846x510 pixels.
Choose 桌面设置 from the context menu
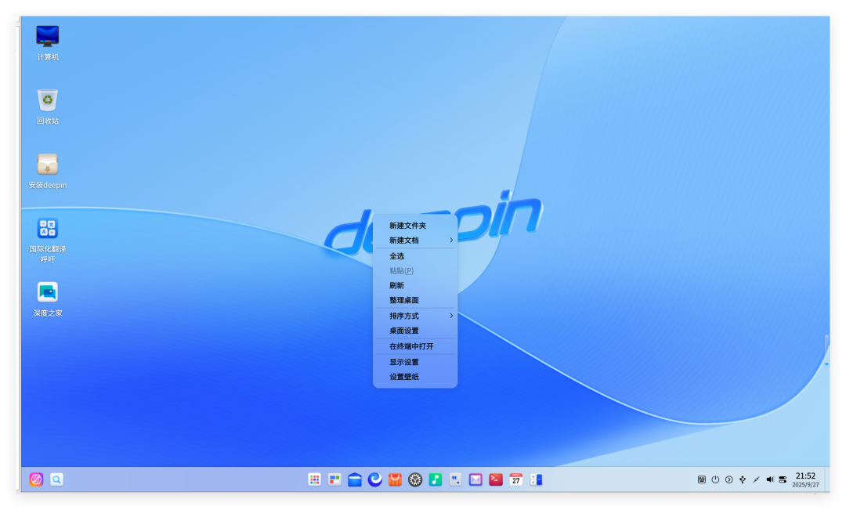415,331
